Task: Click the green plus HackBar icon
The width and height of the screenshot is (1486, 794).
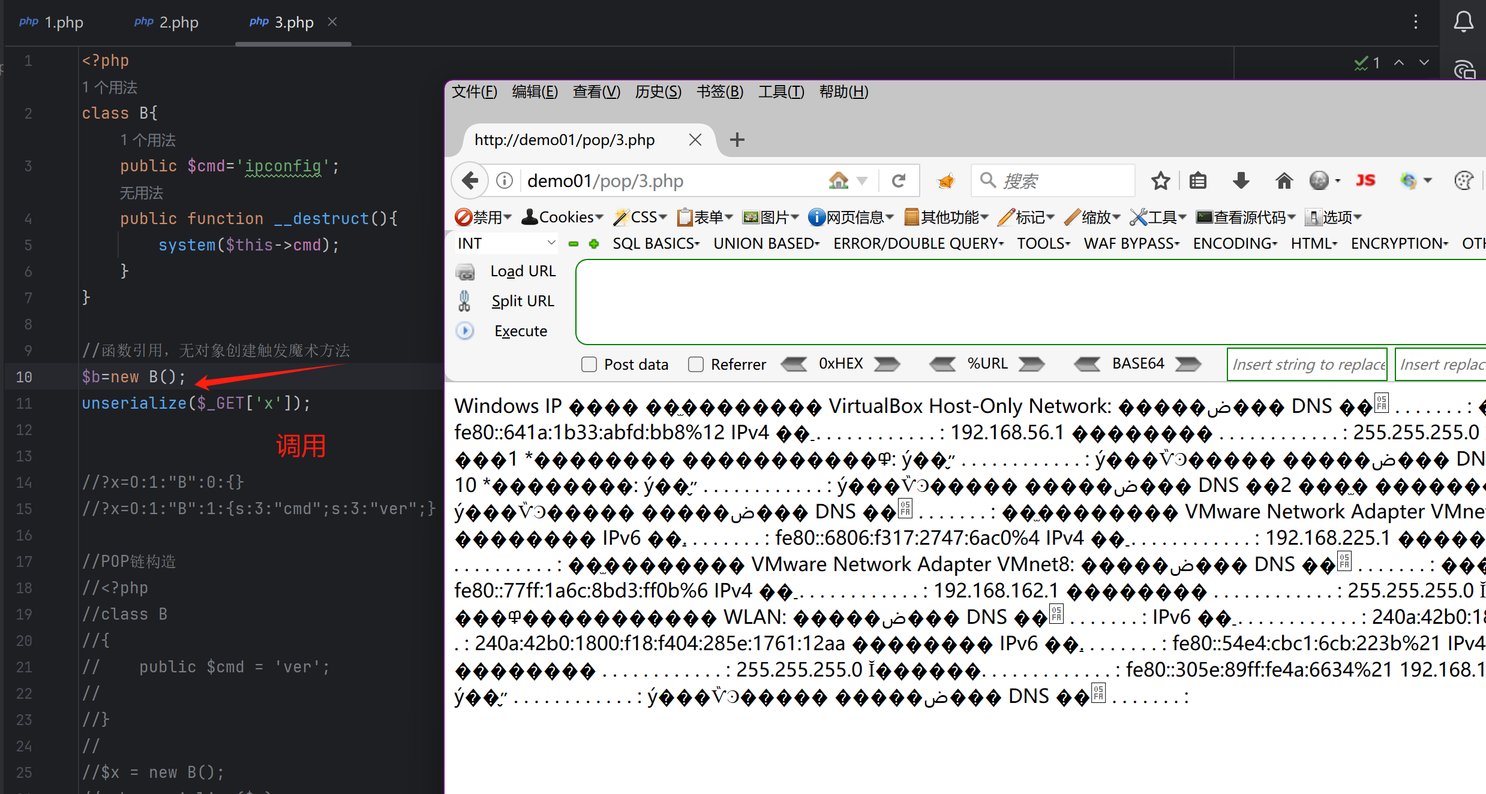Action: [594, 244]
